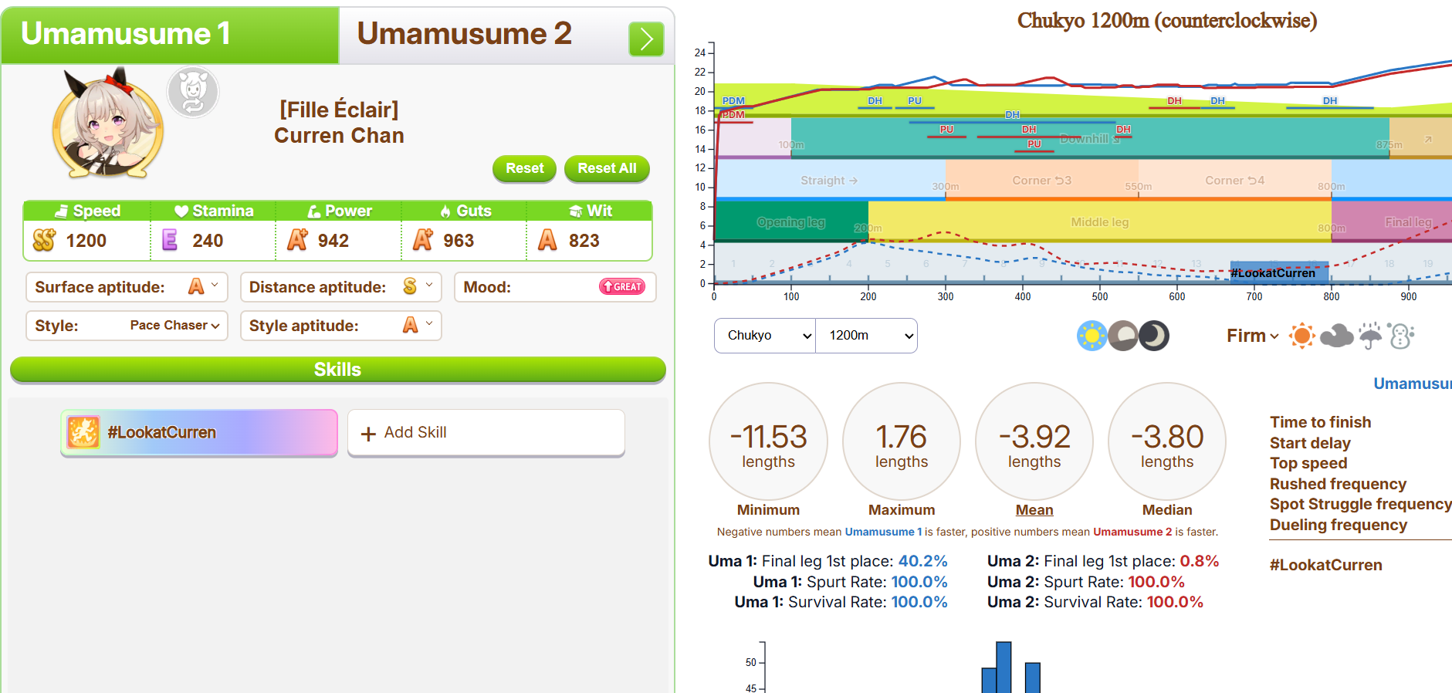Viewport: 1452px width, 693px height.
Task: Click Start delay row
Action: [x=1310, y=443]
